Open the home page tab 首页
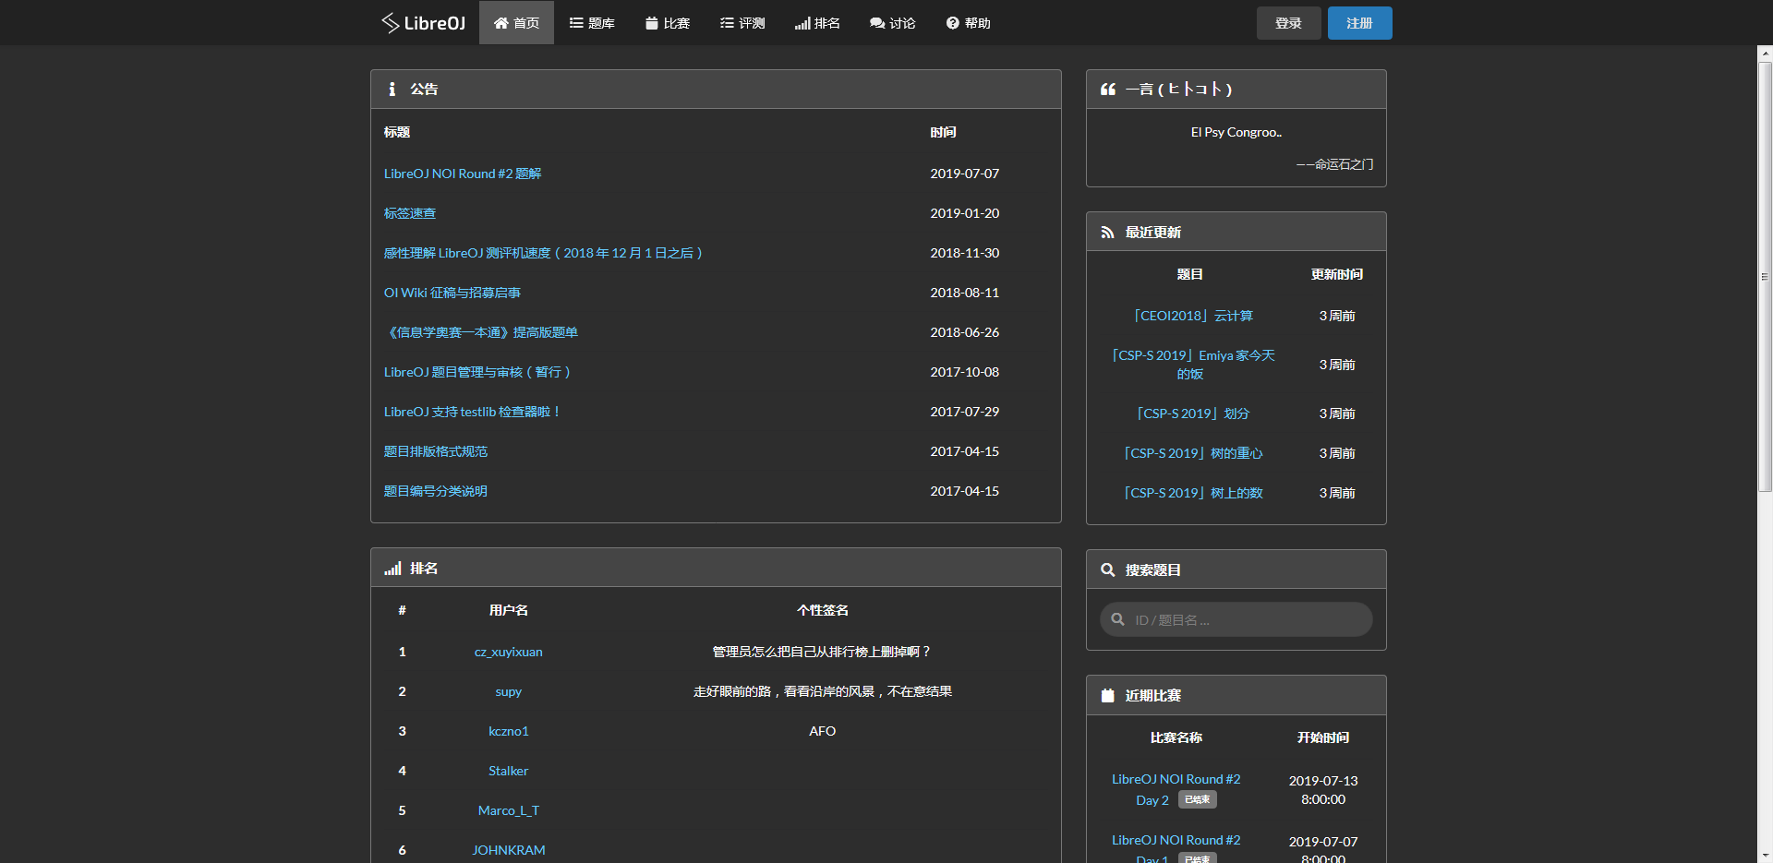Screen dimensions: 1773x863 (516, 23)
